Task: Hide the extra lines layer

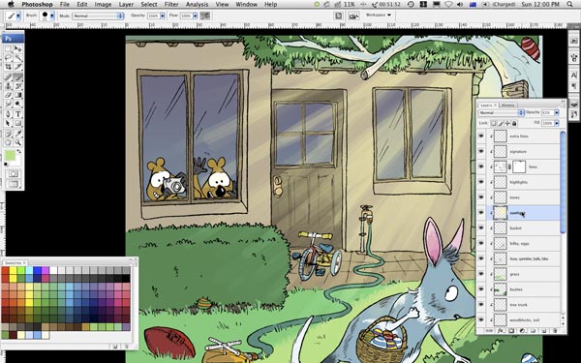Action: tap(481, 136)
